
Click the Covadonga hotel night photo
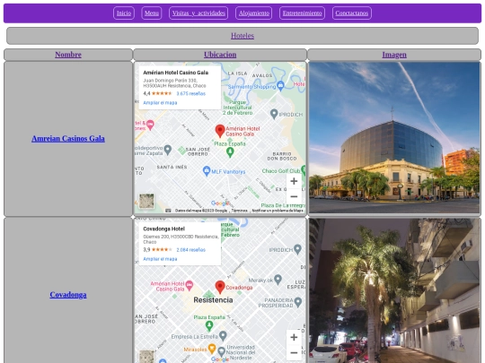(x=394, y=290)
